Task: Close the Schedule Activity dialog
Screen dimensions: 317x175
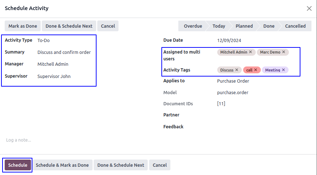Action: (x=309, y=9)
